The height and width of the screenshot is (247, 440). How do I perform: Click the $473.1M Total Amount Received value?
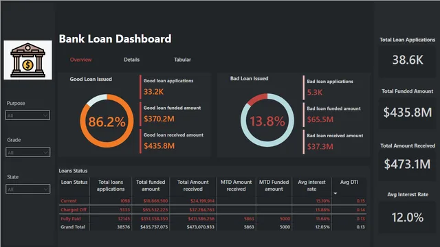coord(407,164)
